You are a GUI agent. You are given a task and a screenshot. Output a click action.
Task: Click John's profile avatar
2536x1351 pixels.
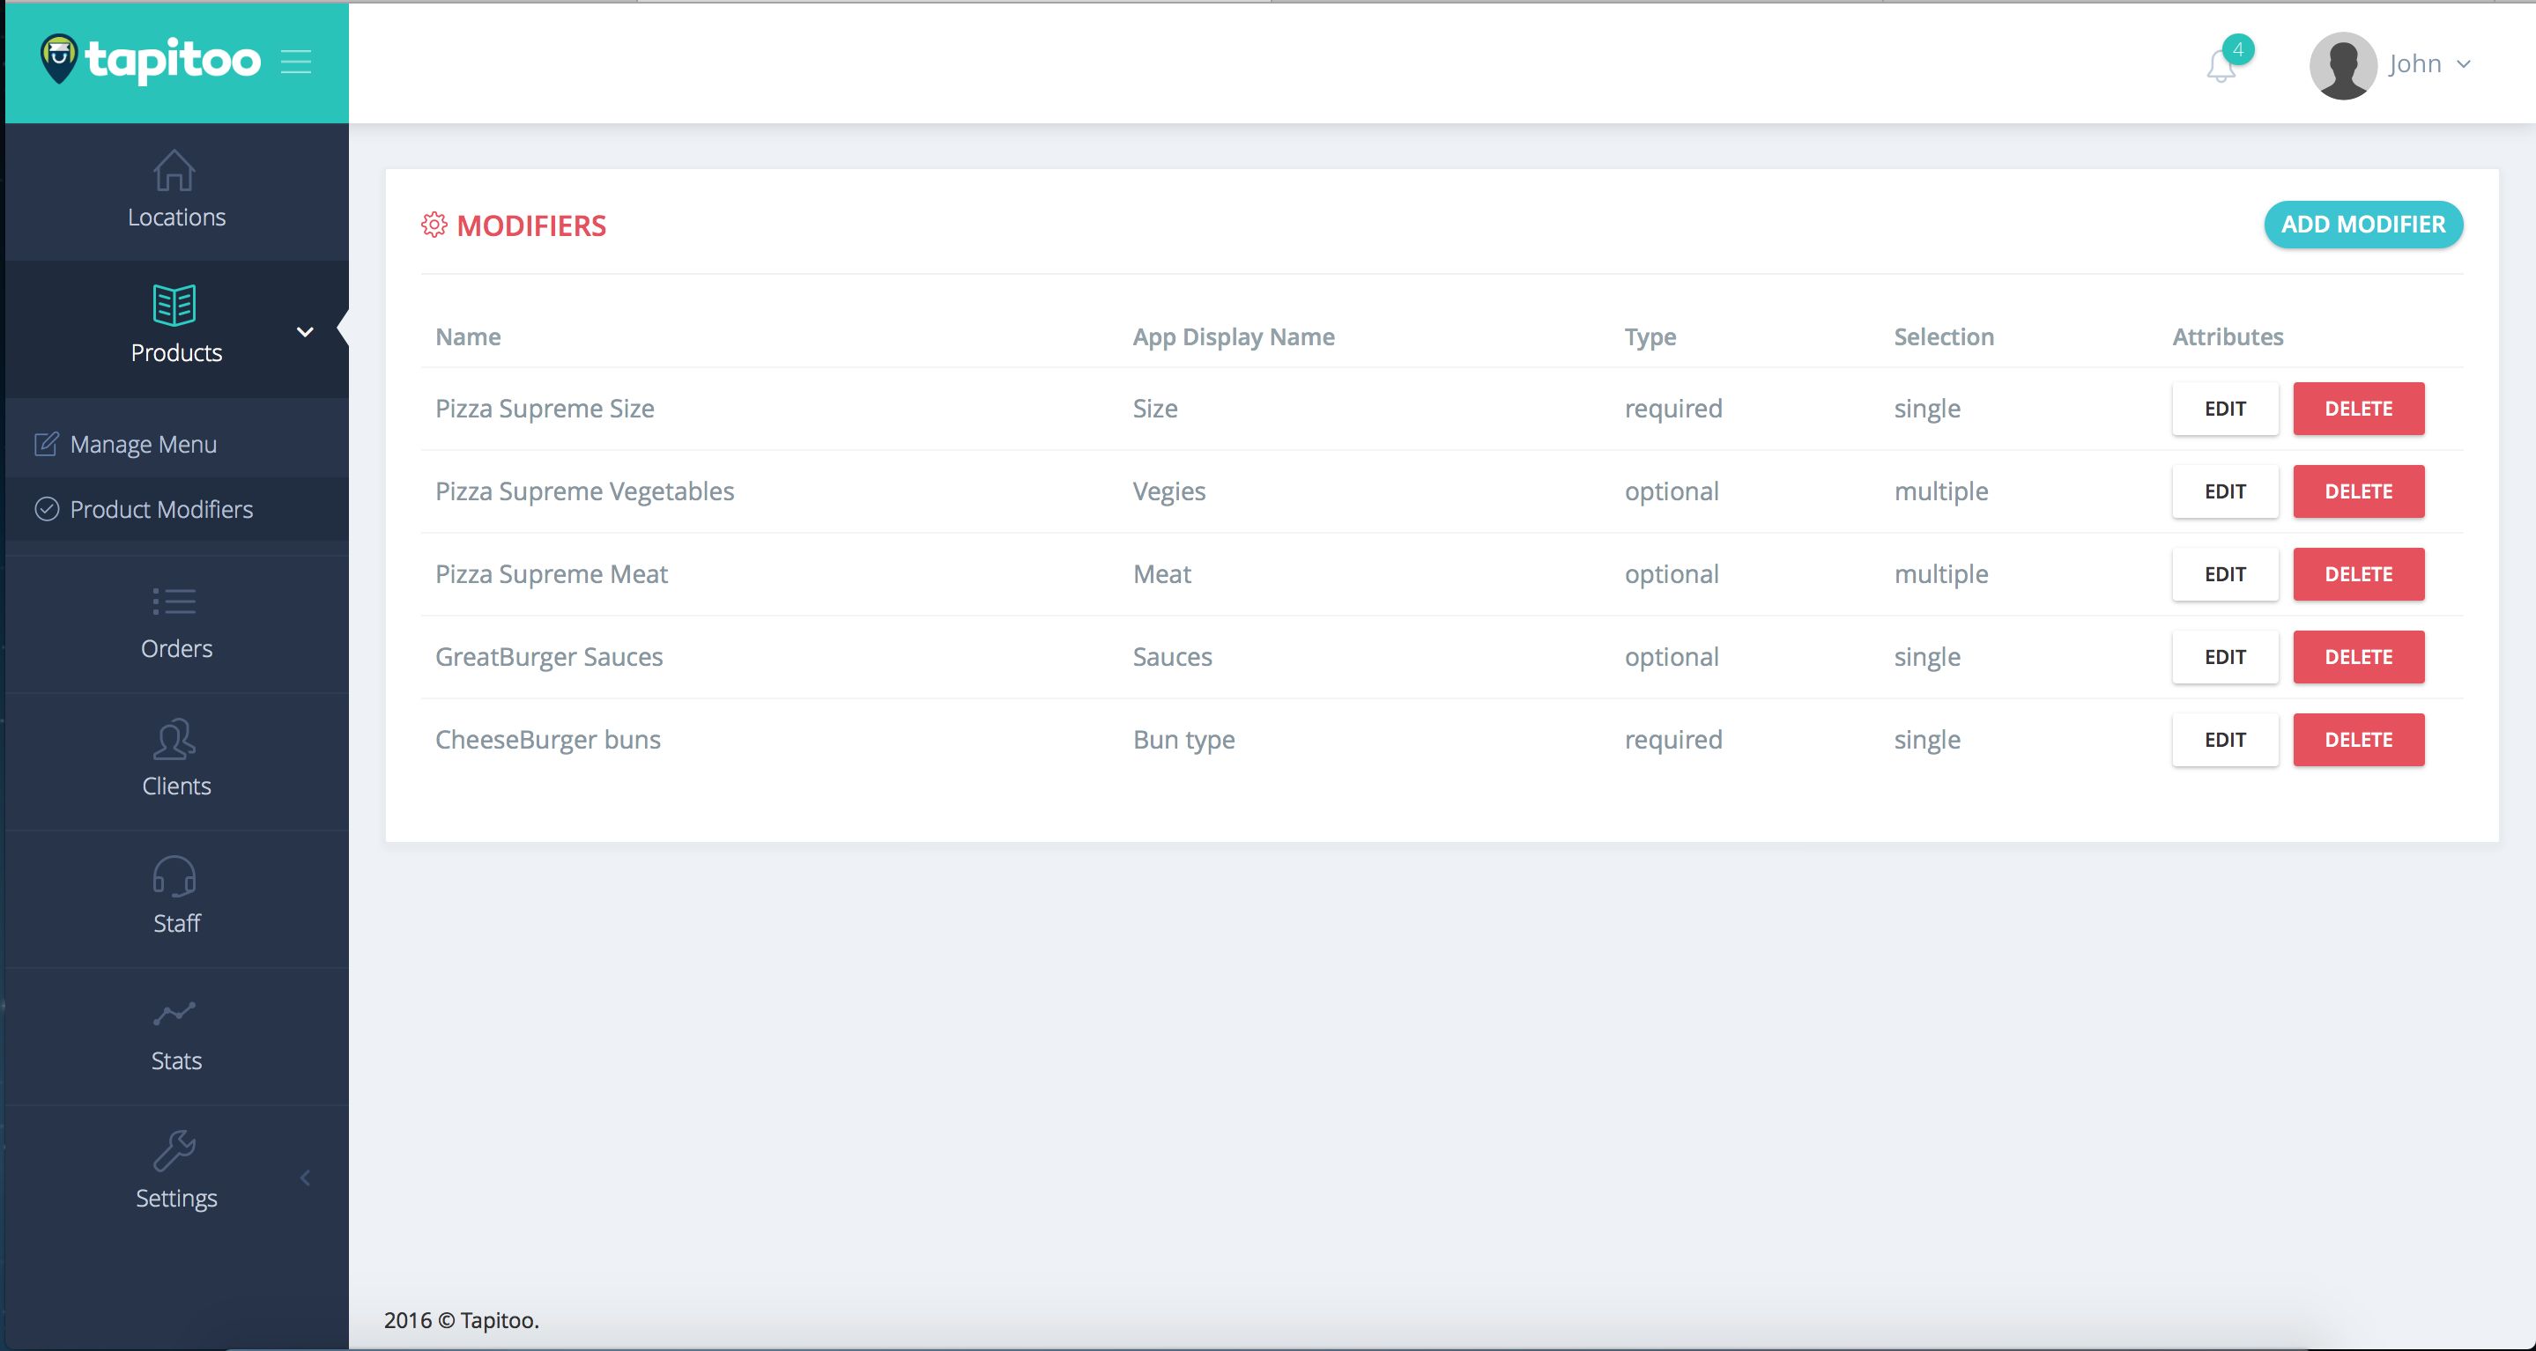[2343, 66]
